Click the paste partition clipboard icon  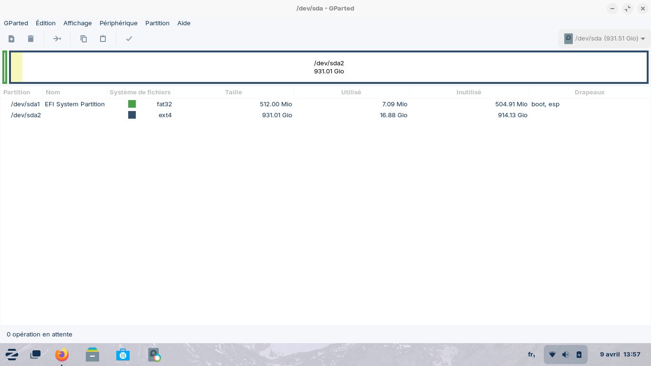(x=102, y=39)
